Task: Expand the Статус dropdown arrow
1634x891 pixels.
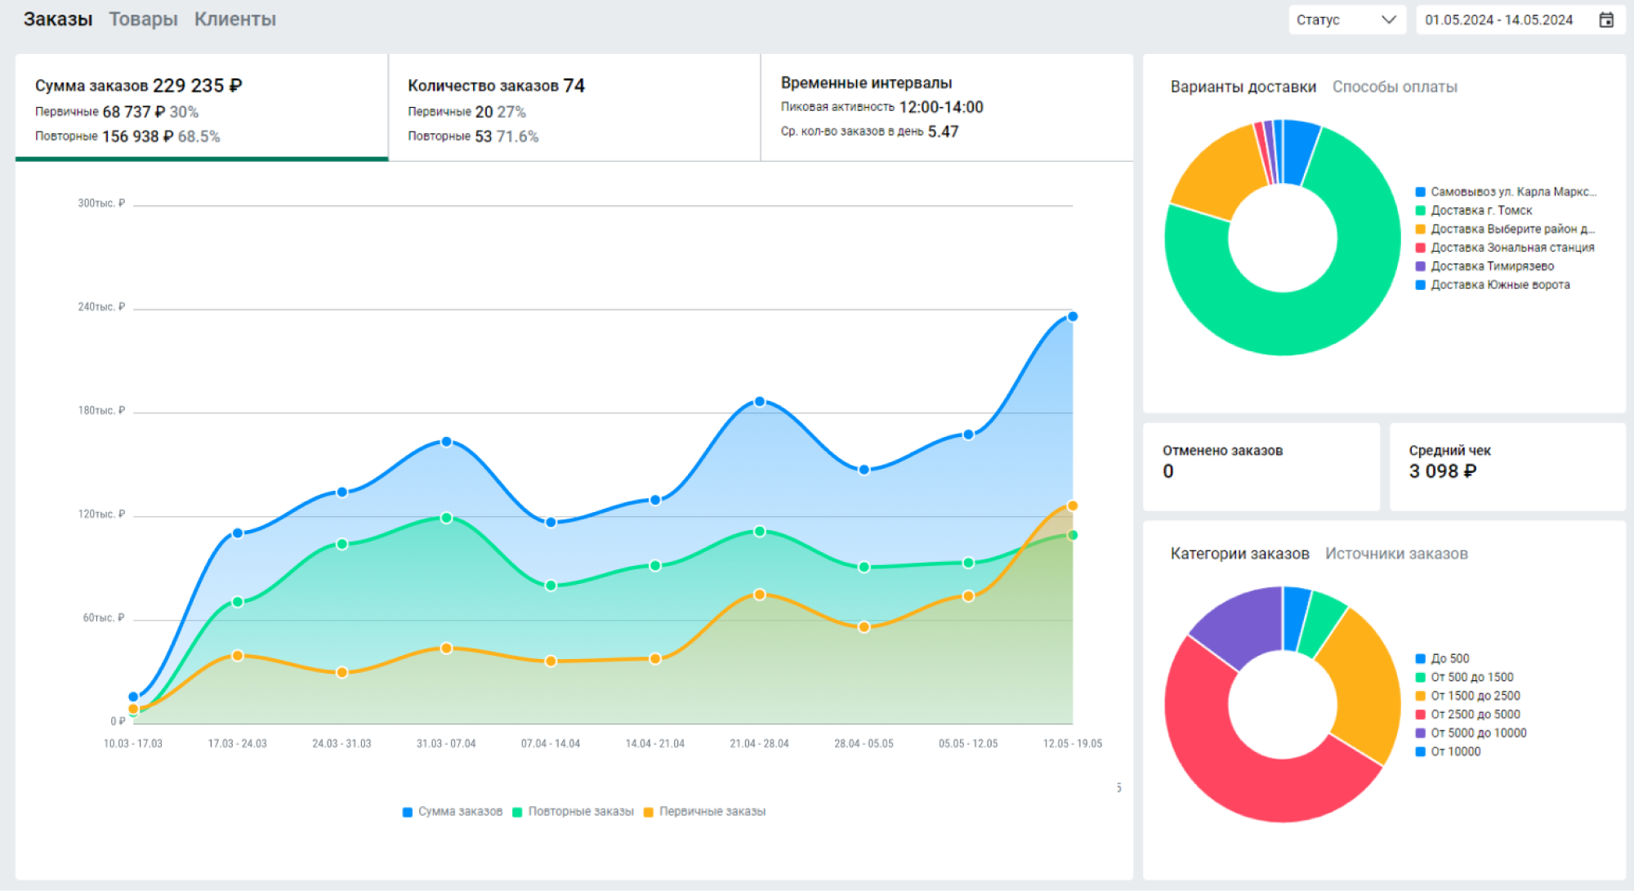Action: click(x=1388, y=20)
